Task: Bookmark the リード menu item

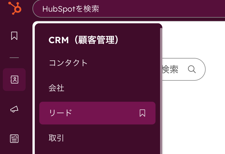Action: 142,113
